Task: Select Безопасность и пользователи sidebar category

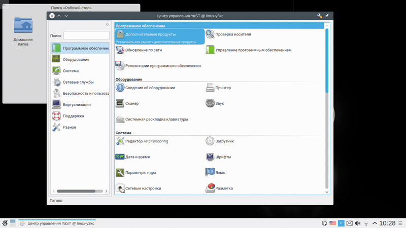Action: [x=80, y=93]
